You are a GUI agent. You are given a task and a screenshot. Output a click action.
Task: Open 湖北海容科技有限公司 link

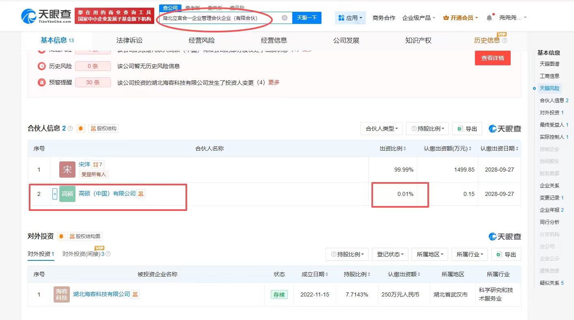[x=101, y=294]
